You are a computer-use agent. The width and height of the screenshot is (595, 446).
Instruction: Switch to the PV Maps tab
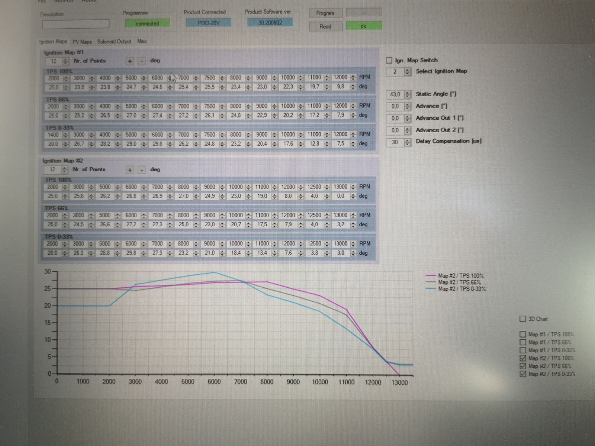coord(82,42)
